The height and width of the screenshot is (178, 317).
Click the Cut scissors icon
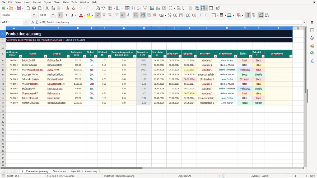pyautogui.click(x=47, y=8)
